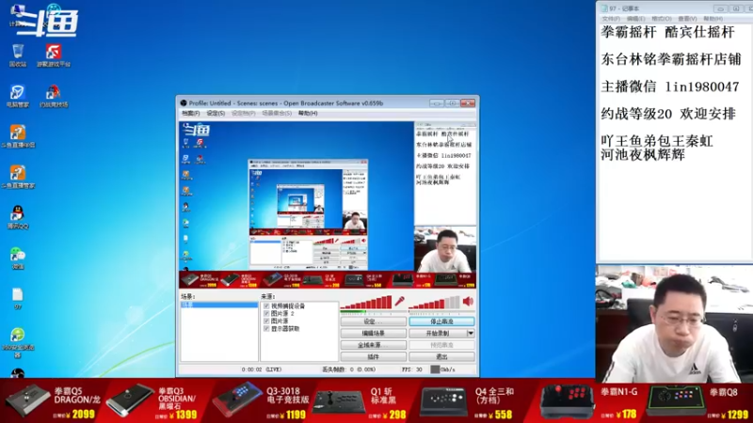The width and height of the screenshot is (753, 423).
Task: Open the 编辑(E) menu in Notepad
Action: coord(636,19)
